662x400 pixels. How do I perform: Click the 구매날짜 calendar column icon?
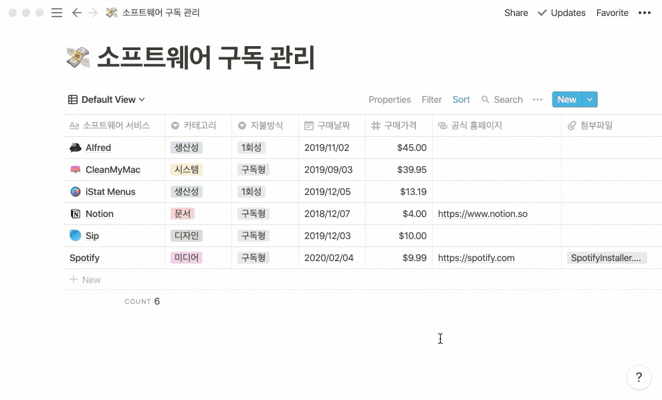[x=309, y=125]
